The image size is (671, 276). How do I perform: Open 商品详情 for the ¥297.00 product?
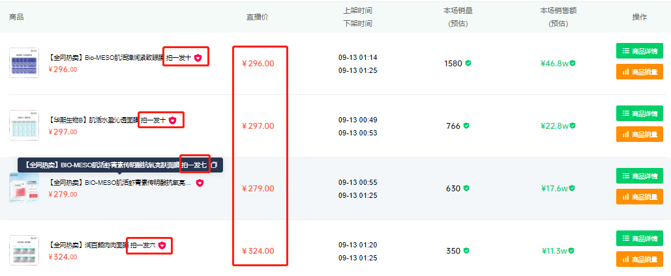coord(639,114)
